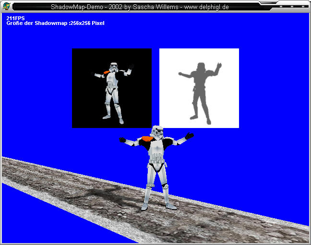Click the '211FPS' frame rate readout

click(x=15, y=18)
